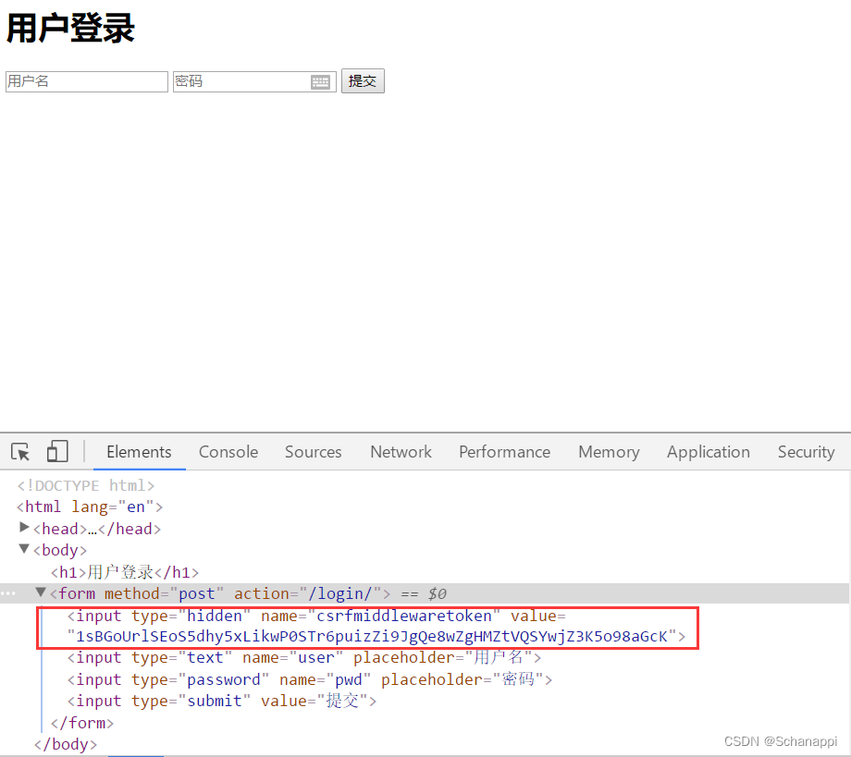Switch to the Elements tab
Image resolution: width=851 pixels, height=757 pixels.
(139, 452)
